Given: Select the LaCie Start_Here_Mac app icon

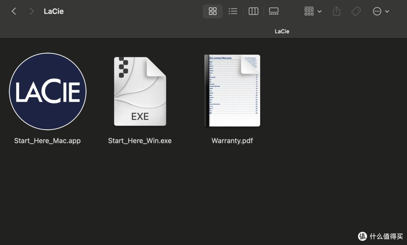Looking at the screenshot, I should [x=48, y=91].
